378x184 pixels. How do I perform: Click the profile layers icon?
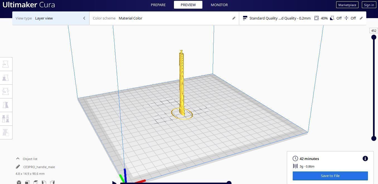pyautogui.click(x=245, y=18)
